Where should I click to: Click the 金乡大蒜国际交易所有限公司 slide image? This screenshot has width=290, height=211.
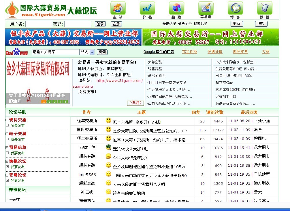(x=38, y=81)
